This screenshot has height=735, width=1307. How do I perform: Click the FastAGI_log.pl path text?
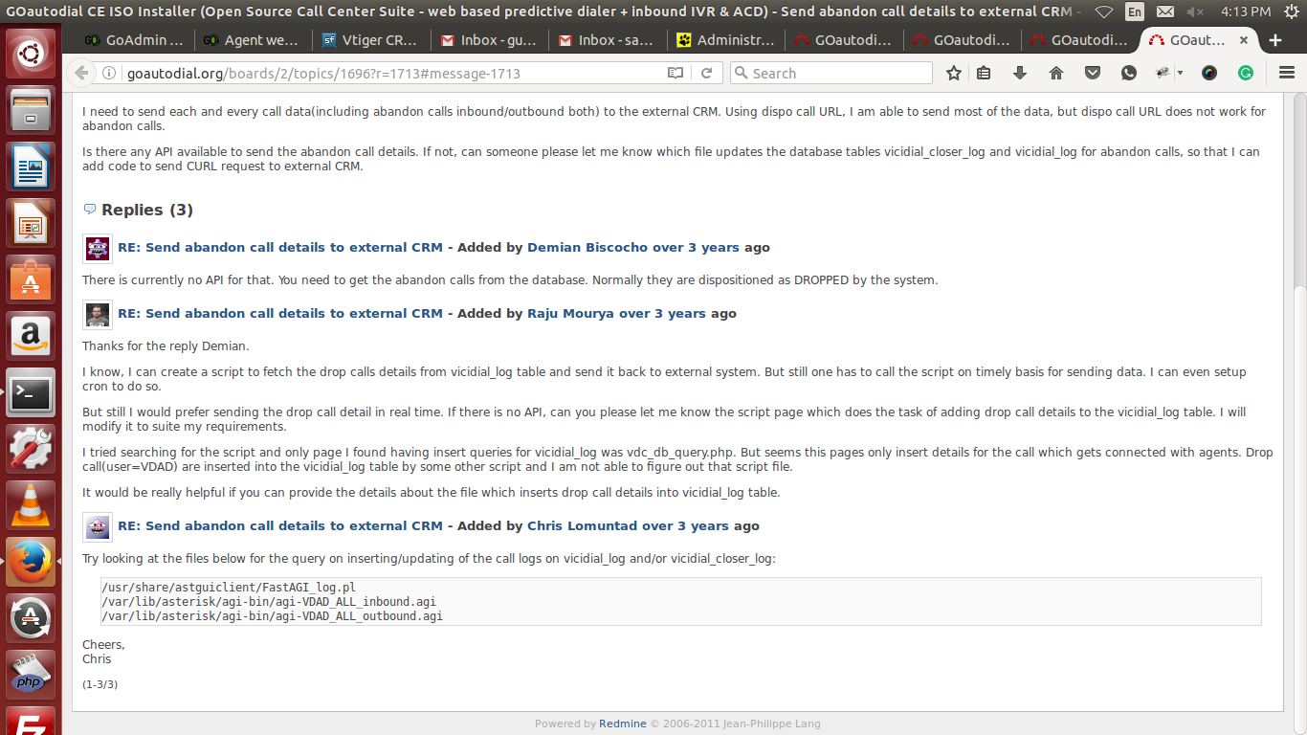[x=229, y=587]
